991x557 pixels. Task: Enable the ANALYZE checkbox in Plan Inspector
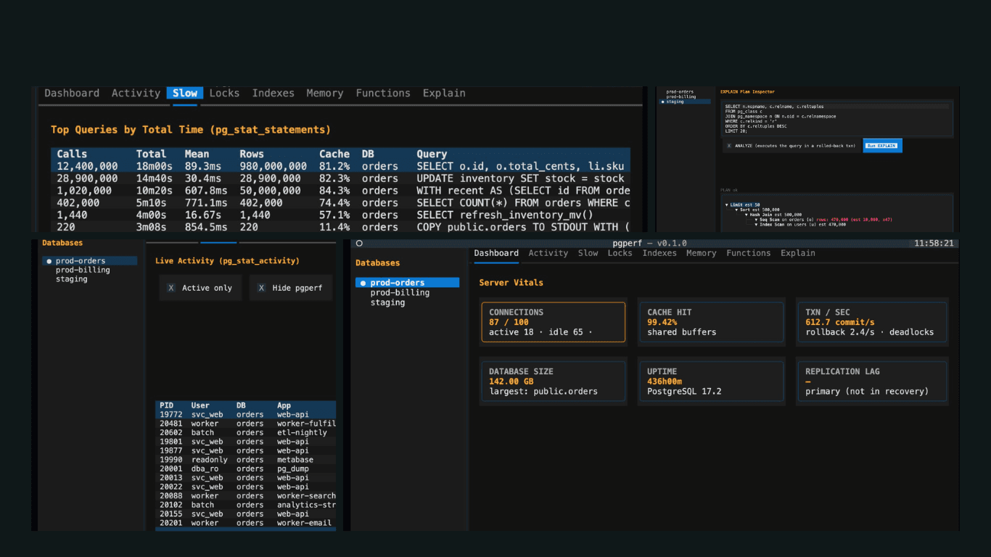click(729, 146)
